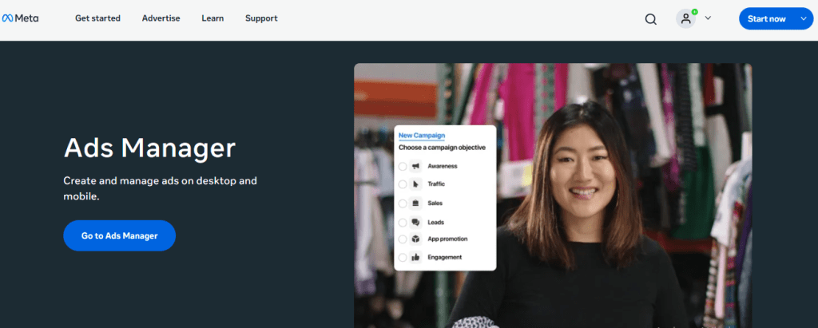Viewport: 818px width, 328px height.
Task: Open the search magnifier icon
Action: pos(650,19)
